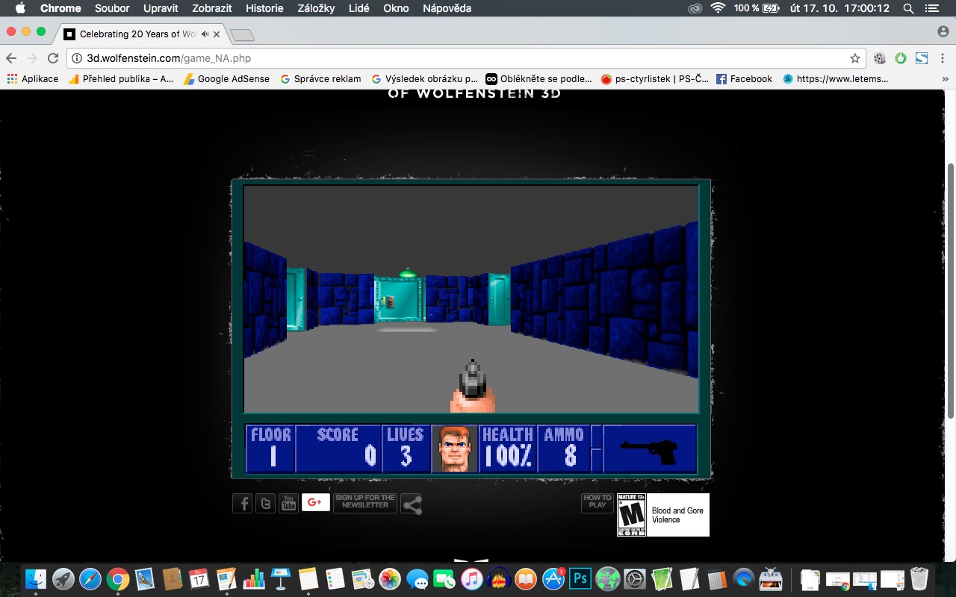Open the Facebook share icon below the game
This screenshot has height=597, width=956.
pos(242,504)
